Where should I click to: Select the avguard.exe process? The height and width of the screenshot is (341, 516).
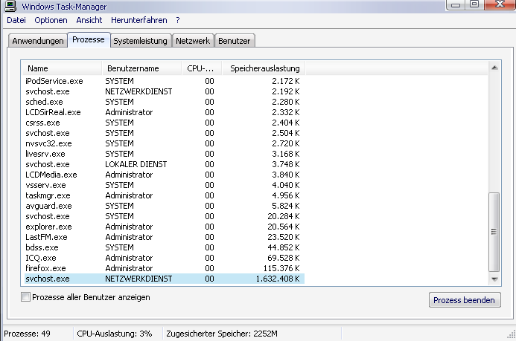coord(165,206)
